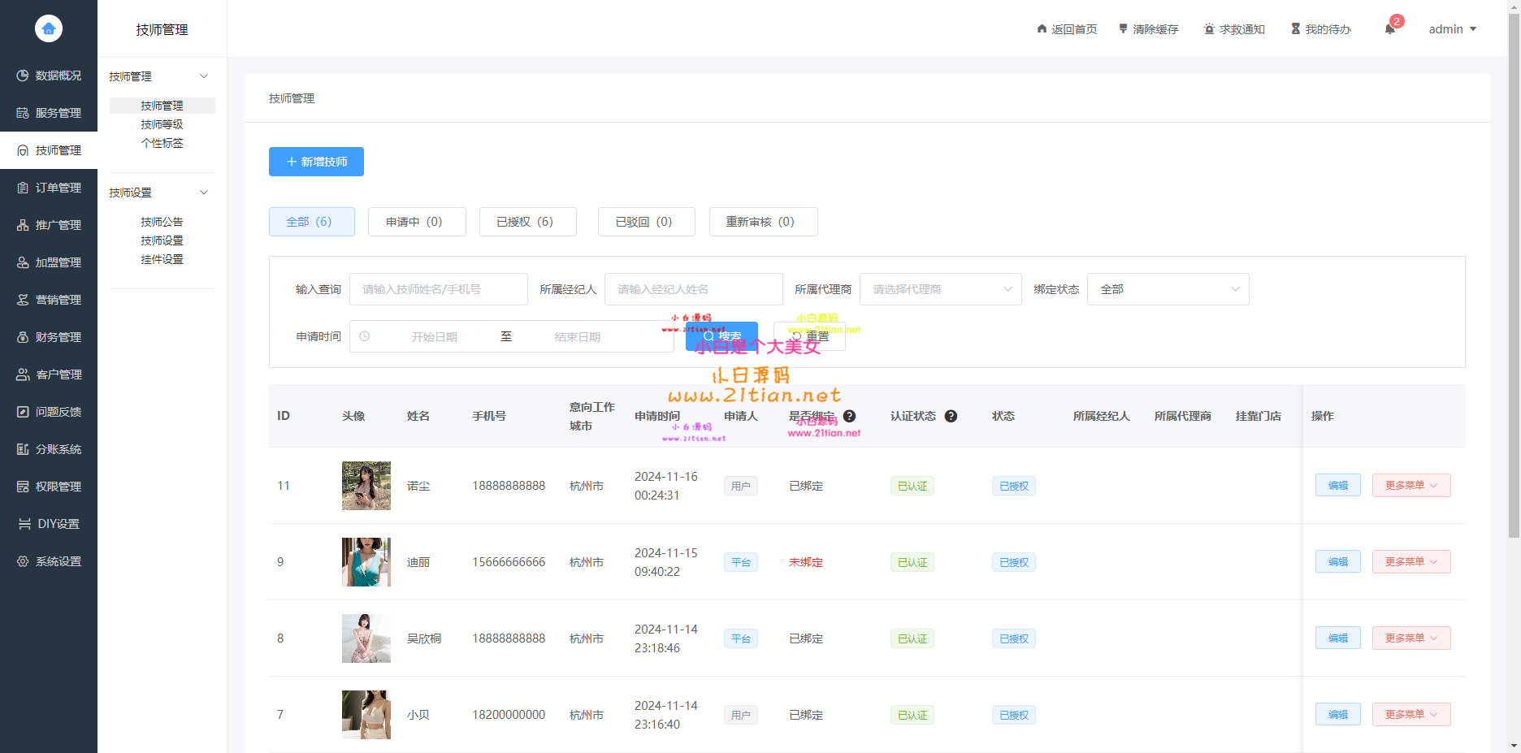Click the home logo icon in sidebar

pyautogui.click(x=49, y=28)
